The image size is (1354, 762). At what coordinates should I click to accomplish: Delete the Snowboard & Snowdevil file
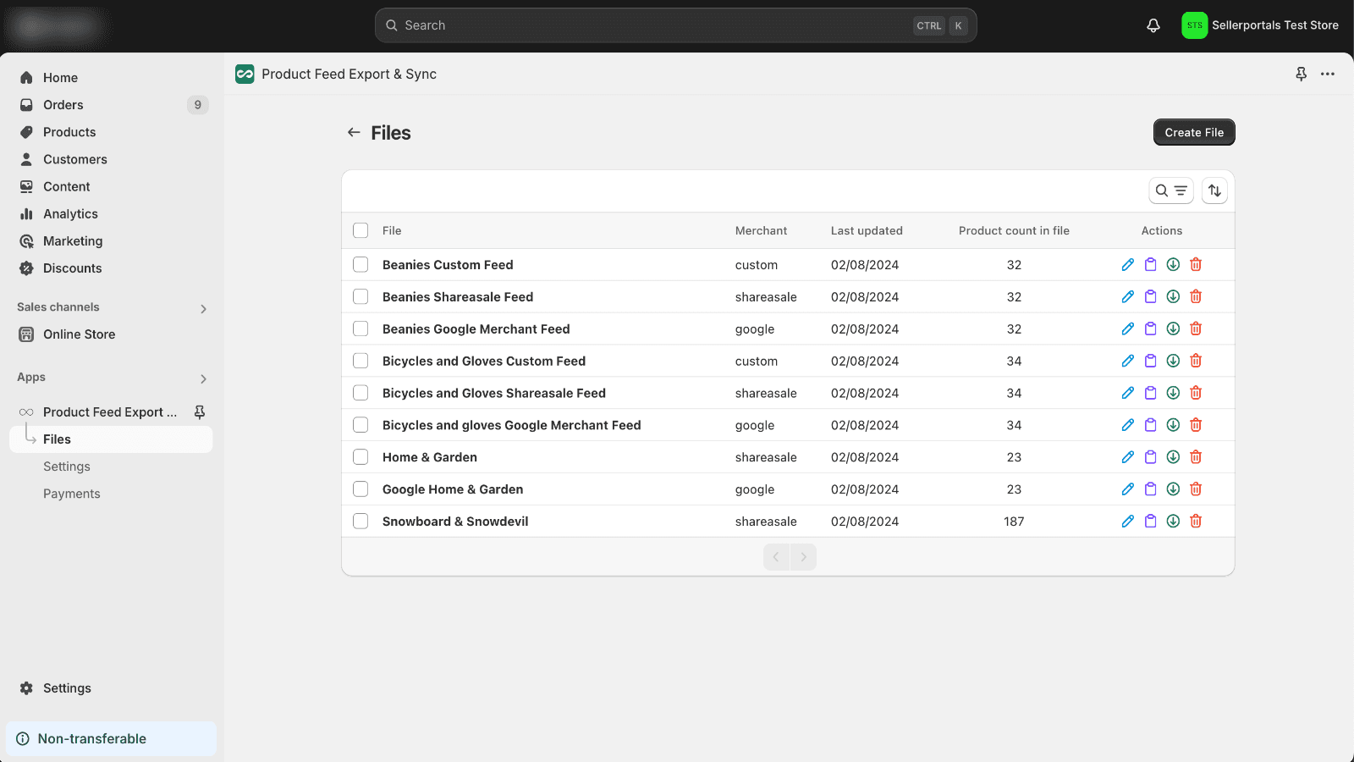pyautogui.click(x=1196, y=522)
